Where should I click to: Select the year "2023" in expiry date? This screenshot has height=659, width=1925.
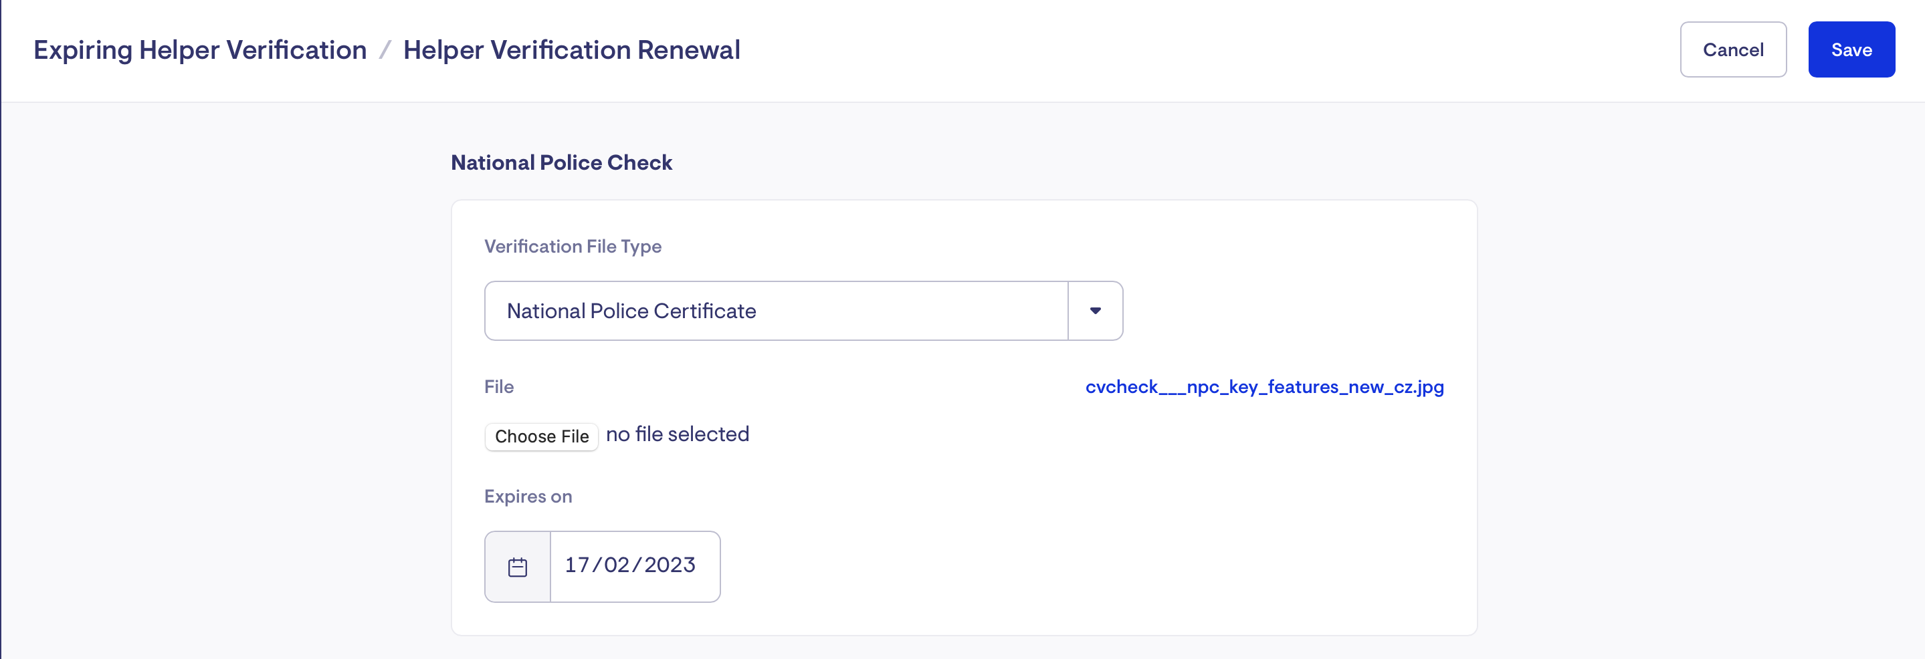pos(670,565)
